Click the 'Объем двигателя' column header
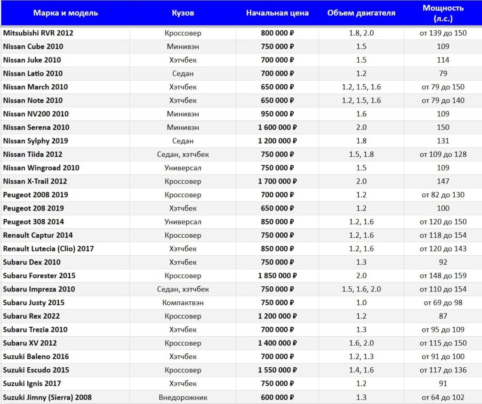 361,13
